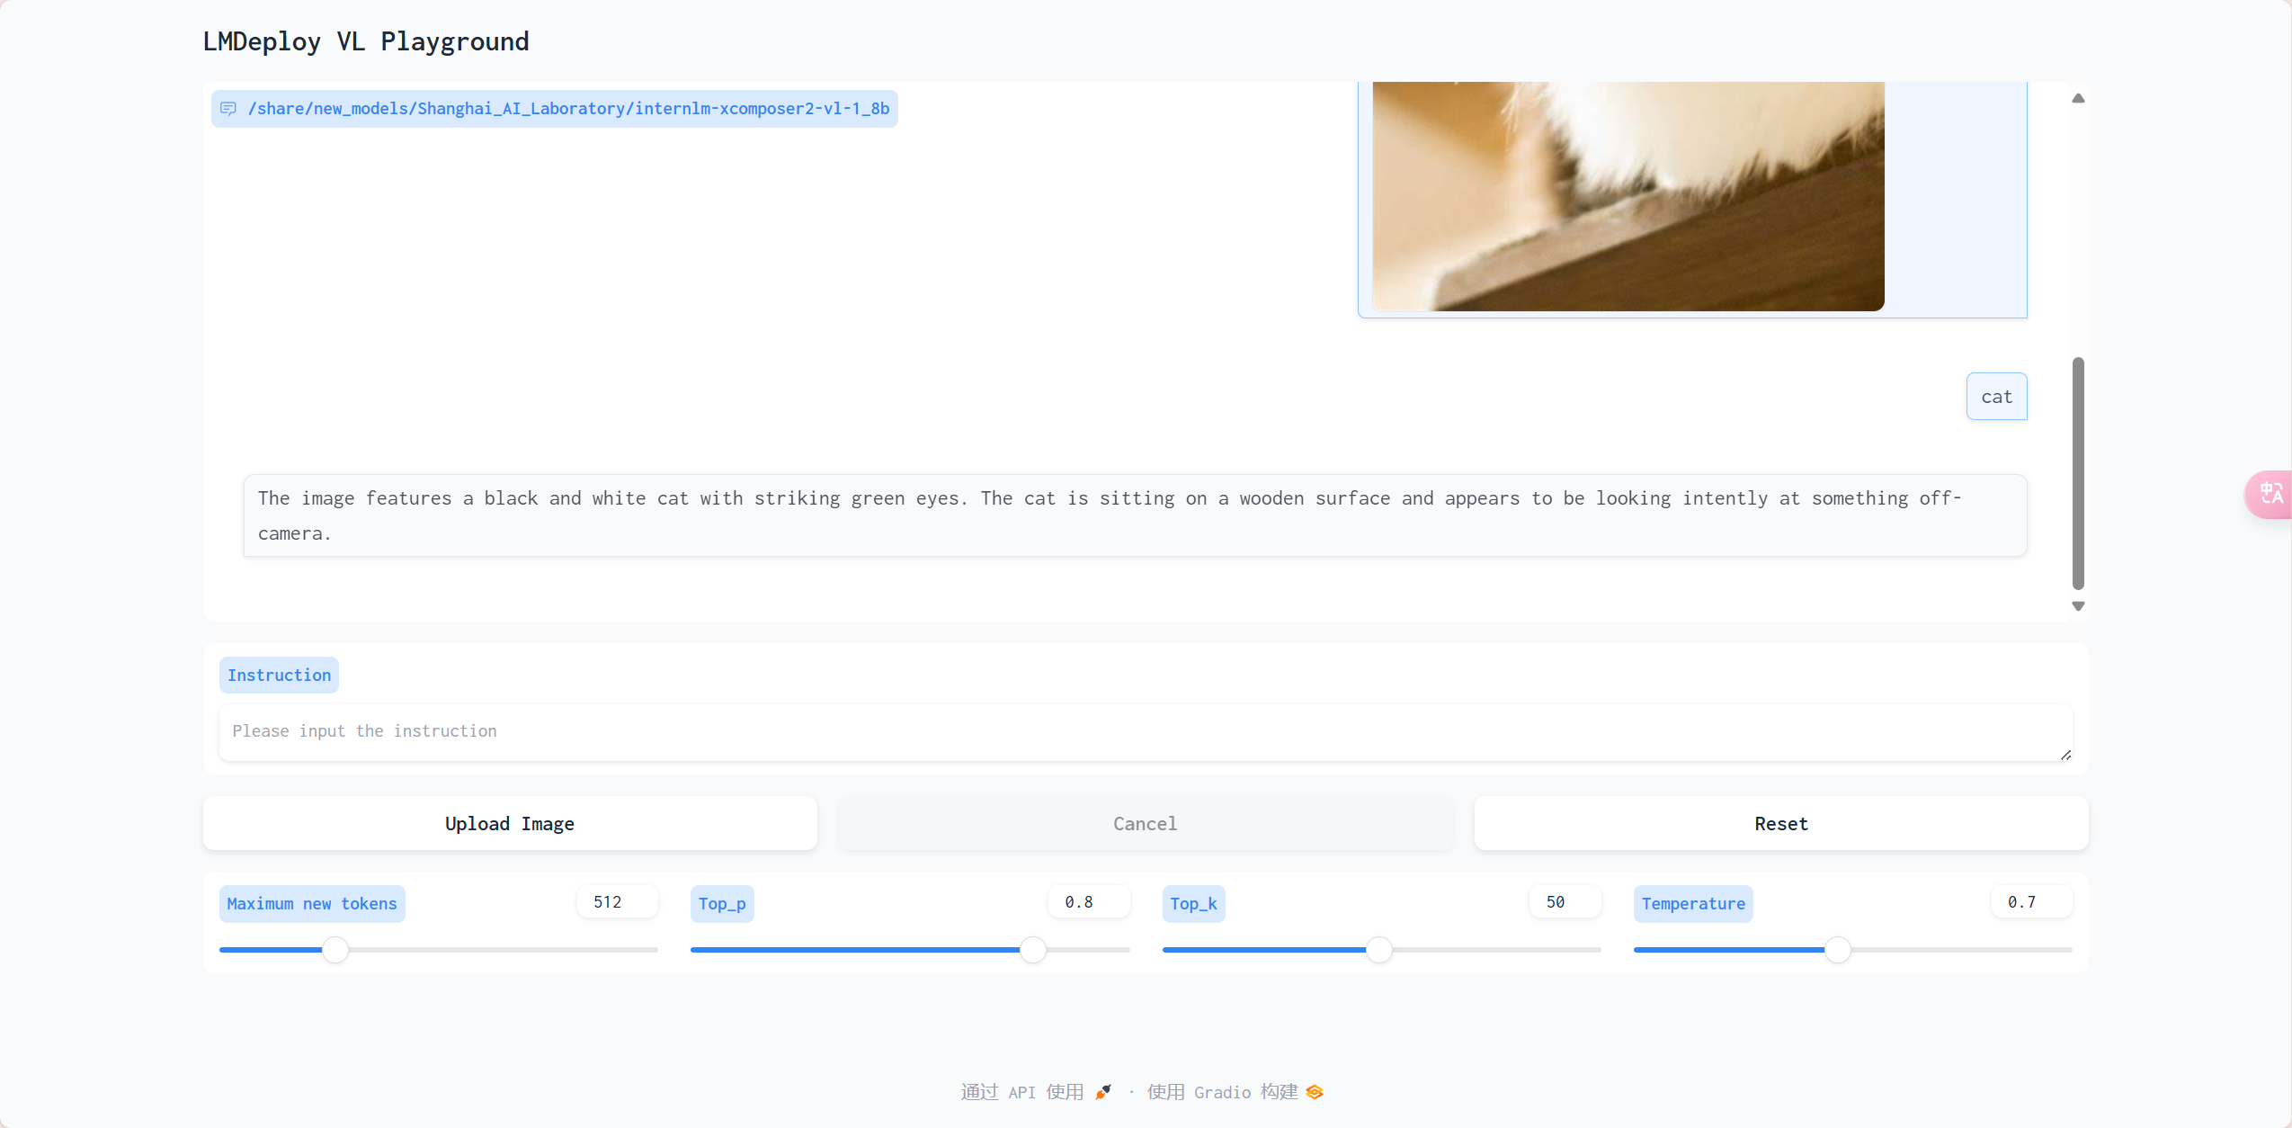
Task: Click the user message bubble 'cat'
Action: click(1996, 397)
